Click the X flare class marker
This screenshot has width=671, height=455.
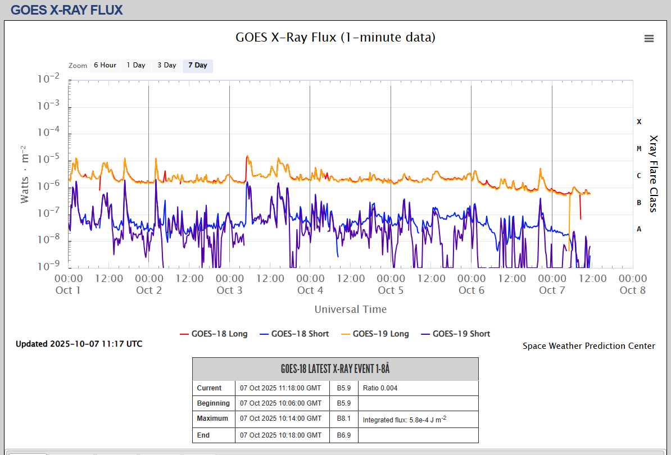point(639,122)
